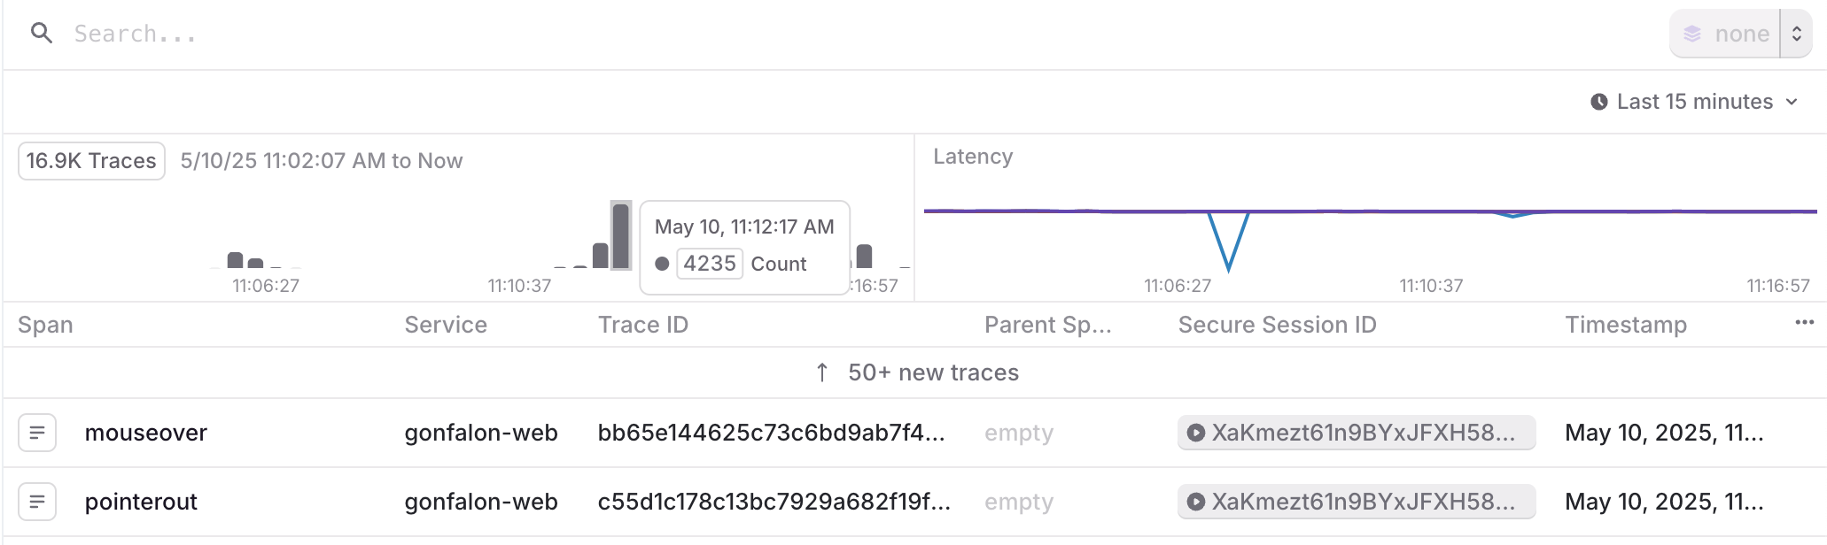1827x545 pixels.
Task: Click the tallest histogram bar at 11:12:17
Action: point(620,236)
